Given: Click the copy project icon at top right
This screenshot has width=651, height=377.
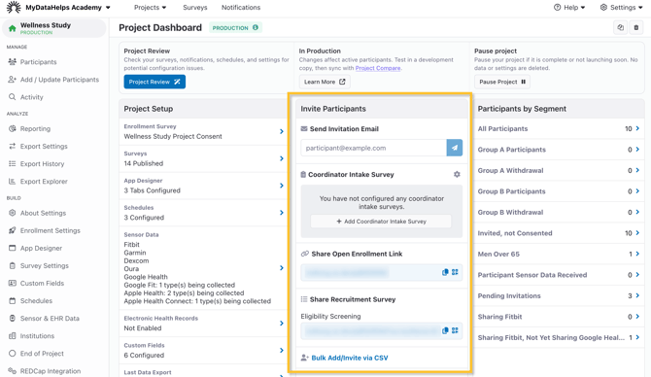Looking at the screenshot, I should (620, 28).
